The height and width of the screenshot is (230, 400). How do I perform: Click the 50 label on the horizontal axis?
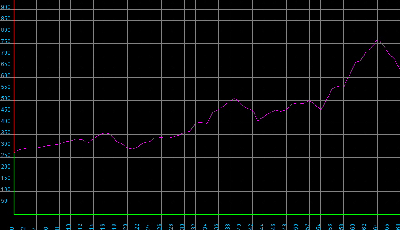tap(296, 227)
